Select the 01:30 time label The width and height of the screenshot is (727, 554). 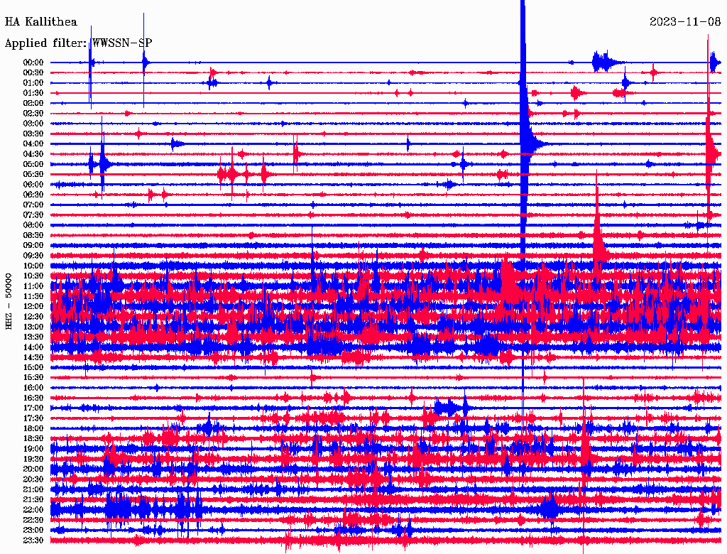33,93
